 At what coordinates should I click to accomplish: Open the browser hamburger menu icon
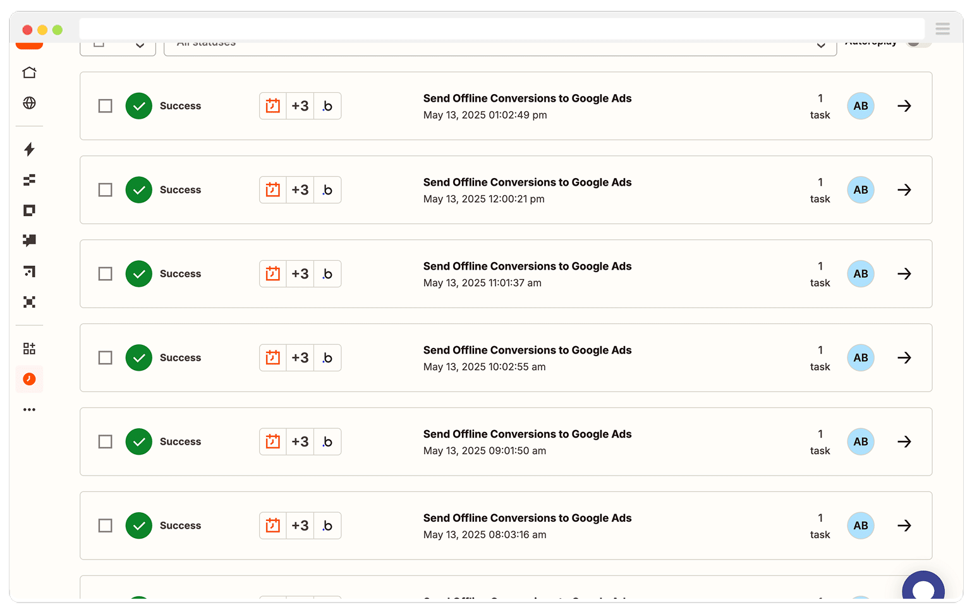click(942, 28)
